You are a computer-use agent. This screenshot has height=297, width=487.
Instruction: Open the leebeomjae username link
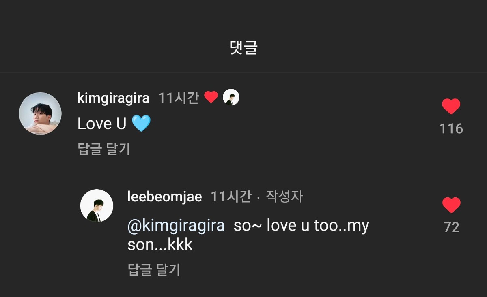tap(164, 197)
